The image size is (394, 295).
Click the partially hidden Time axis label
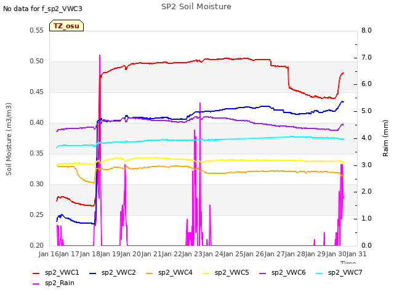(348, 262)
